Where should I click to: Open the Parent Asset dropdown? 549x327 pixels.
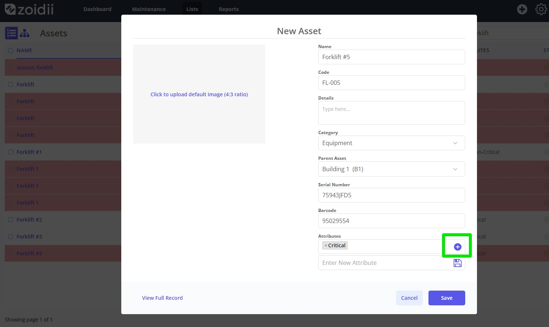391,169
